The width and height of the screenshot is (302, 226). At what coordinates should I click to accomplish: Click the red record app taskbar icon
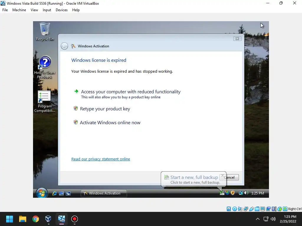coord(75,219)
